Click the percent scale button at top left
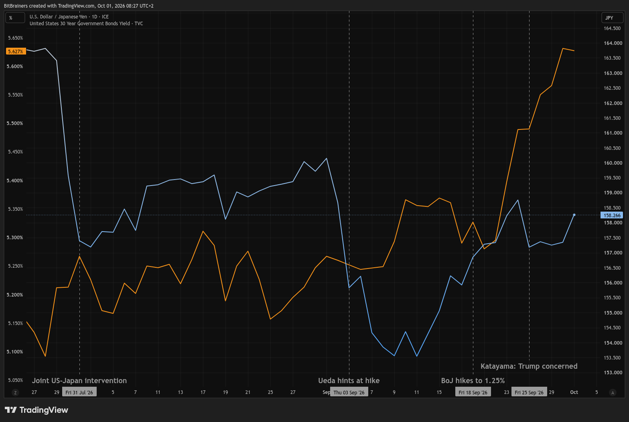The image size is (629, 422). point(16,18)
